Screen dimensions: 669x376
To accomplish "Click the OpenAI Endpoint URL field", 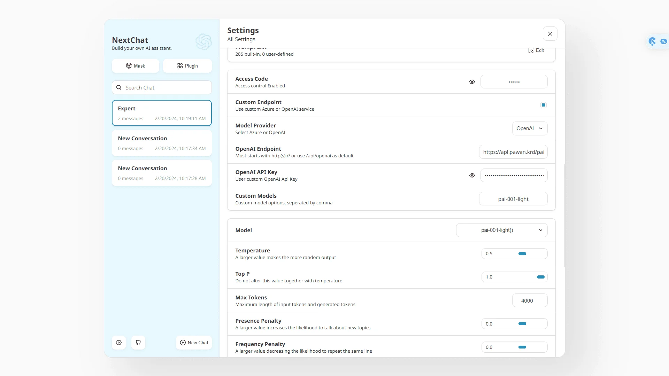I will point(513,152).
